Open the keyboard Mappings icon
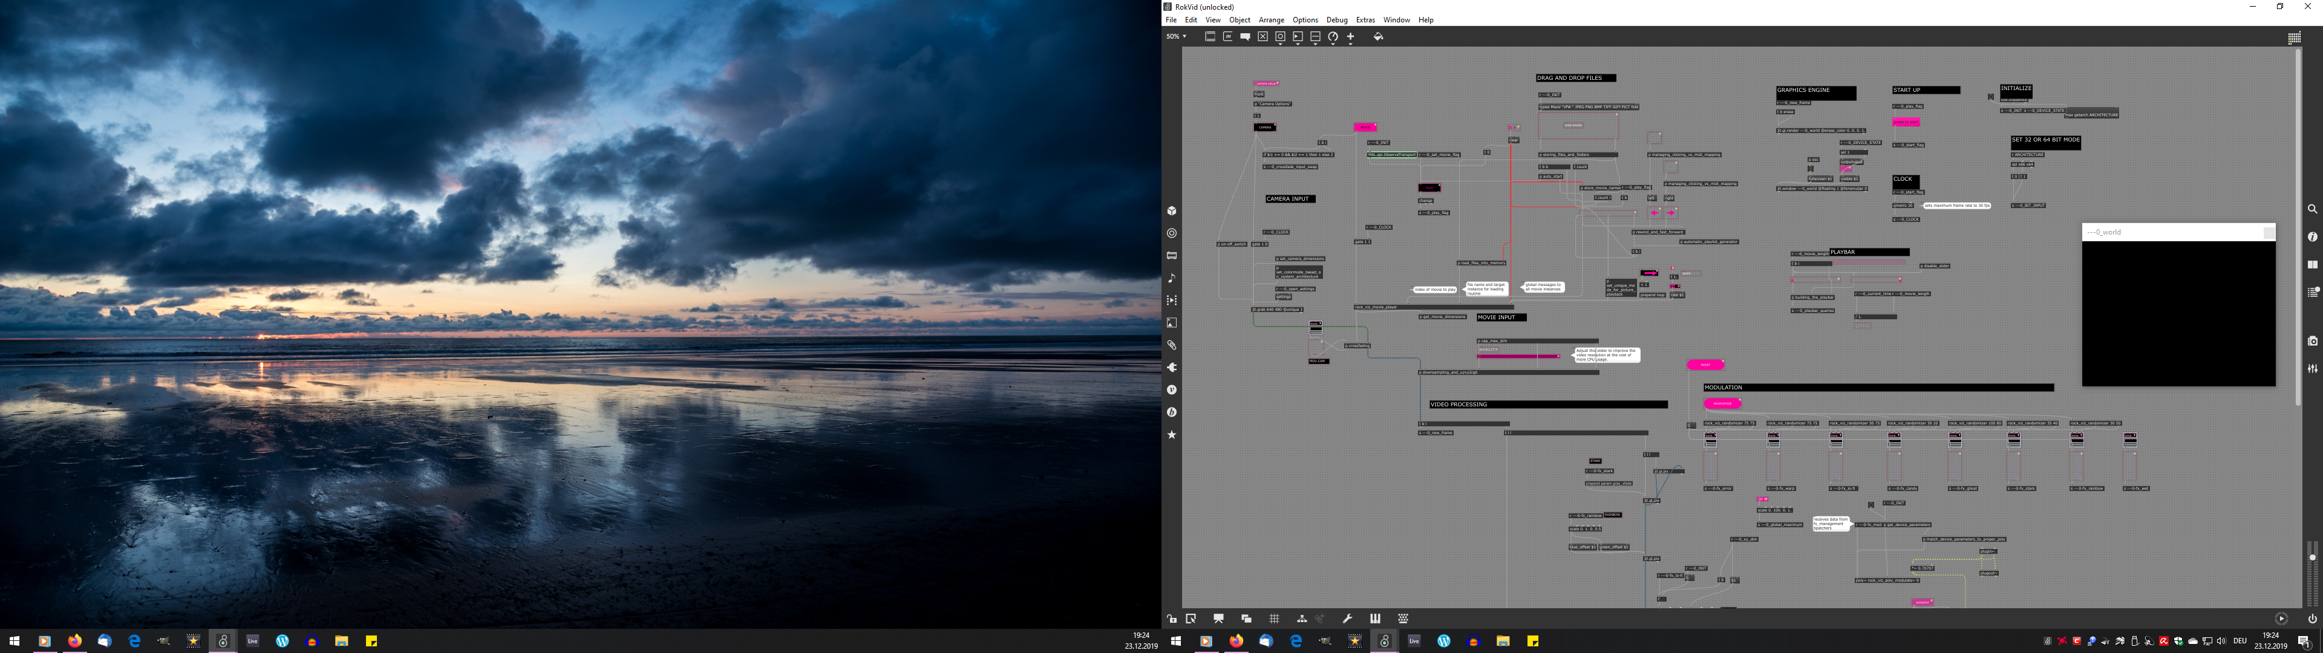This screenshot has width=2323, height=653. pyautogui.click(x=1403, y=619)
